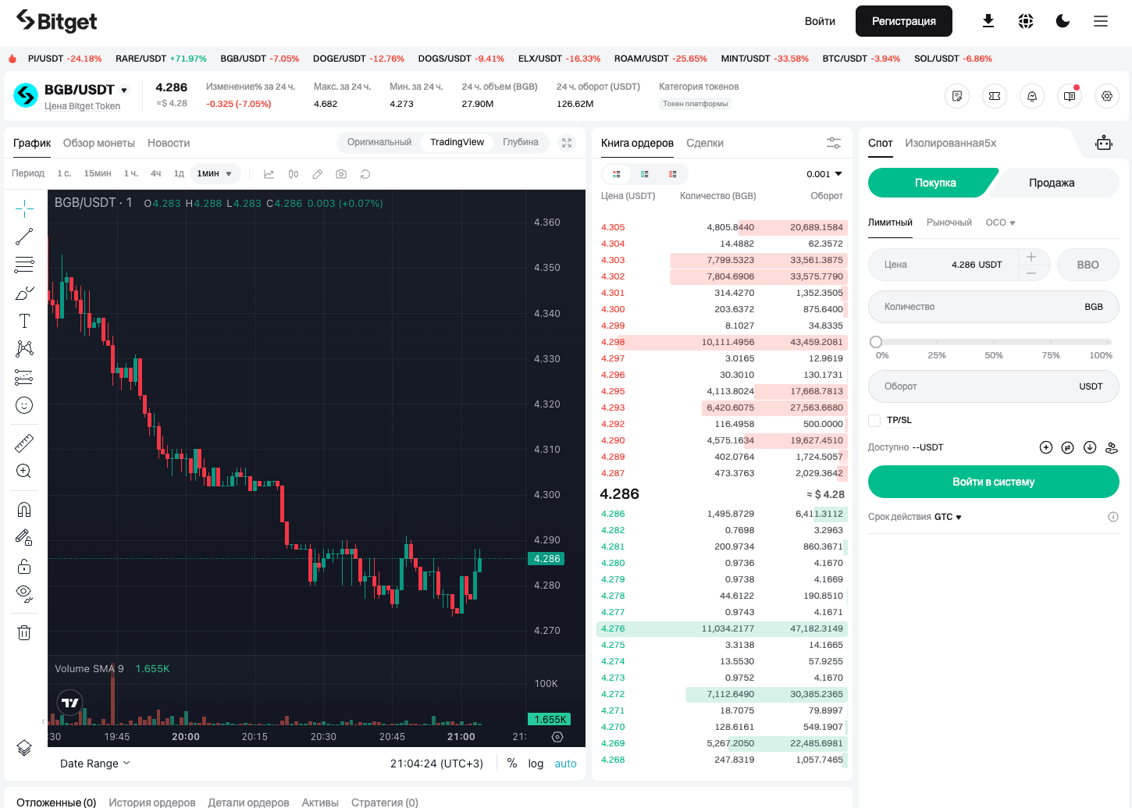Select the Fibonacci retracement lines tool
Screen dimensions: 1132x808
(x=24, y=265)
